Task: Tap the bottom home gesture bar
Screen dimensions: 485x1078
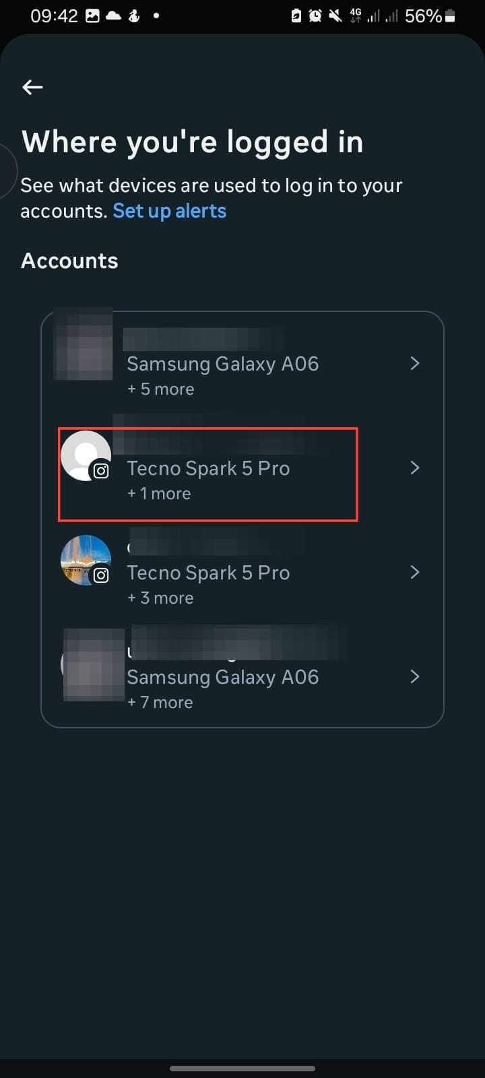Action: (243, 1069)
